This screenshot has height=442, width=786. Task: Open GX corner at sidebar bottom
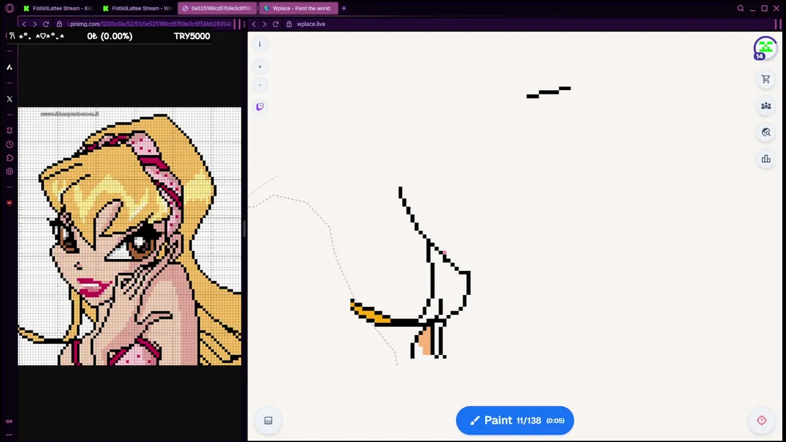[9, 421]
